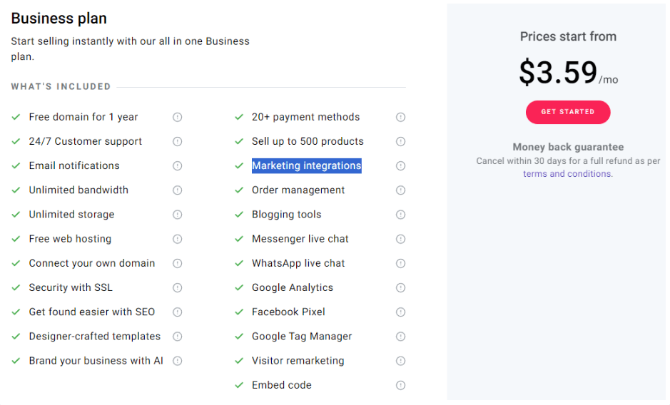Click the GET STARTED button

click(568, 112)
